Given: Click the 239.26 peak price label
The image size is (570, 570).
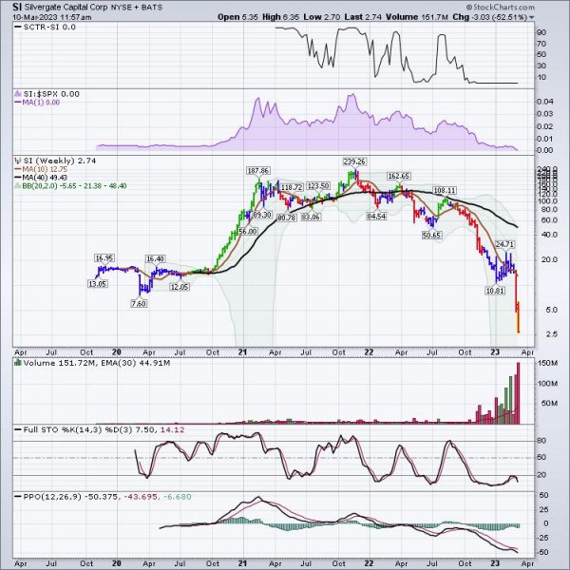Looking at the screenshot, I should click(354, 161).
